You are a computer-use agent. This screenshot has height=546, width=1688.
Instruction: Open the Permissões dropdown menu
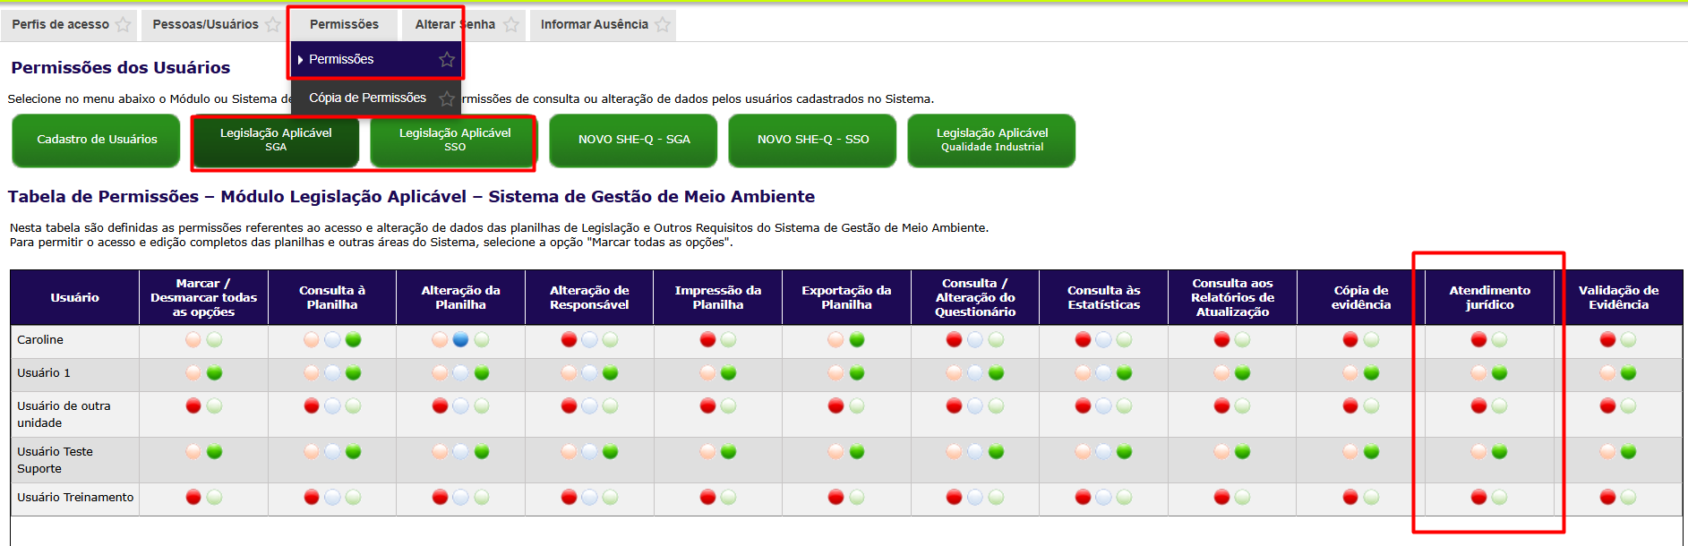344,25
